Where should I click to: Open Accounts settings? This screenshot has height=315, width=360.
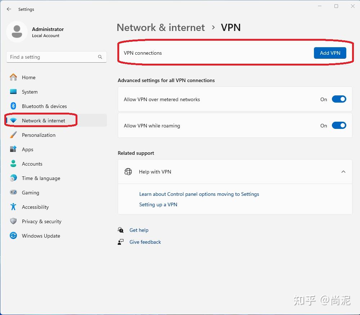point(32,164)
